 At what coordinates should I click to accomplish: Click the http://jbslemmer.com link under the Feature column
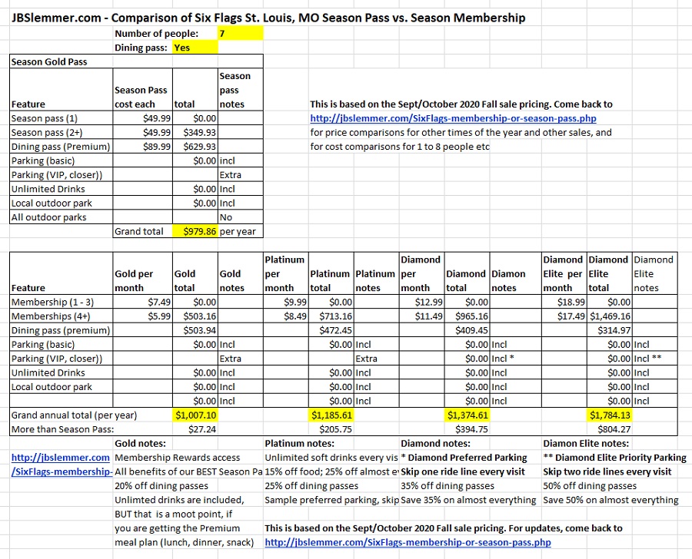tap(61, 458)
